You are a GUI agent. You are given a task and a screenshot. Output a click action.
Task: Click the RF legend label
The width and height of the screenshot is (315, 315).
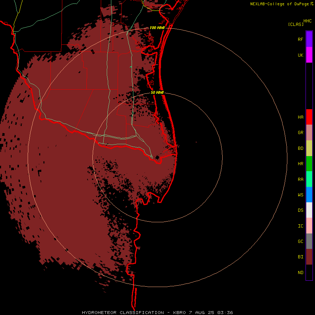point(300,39)
